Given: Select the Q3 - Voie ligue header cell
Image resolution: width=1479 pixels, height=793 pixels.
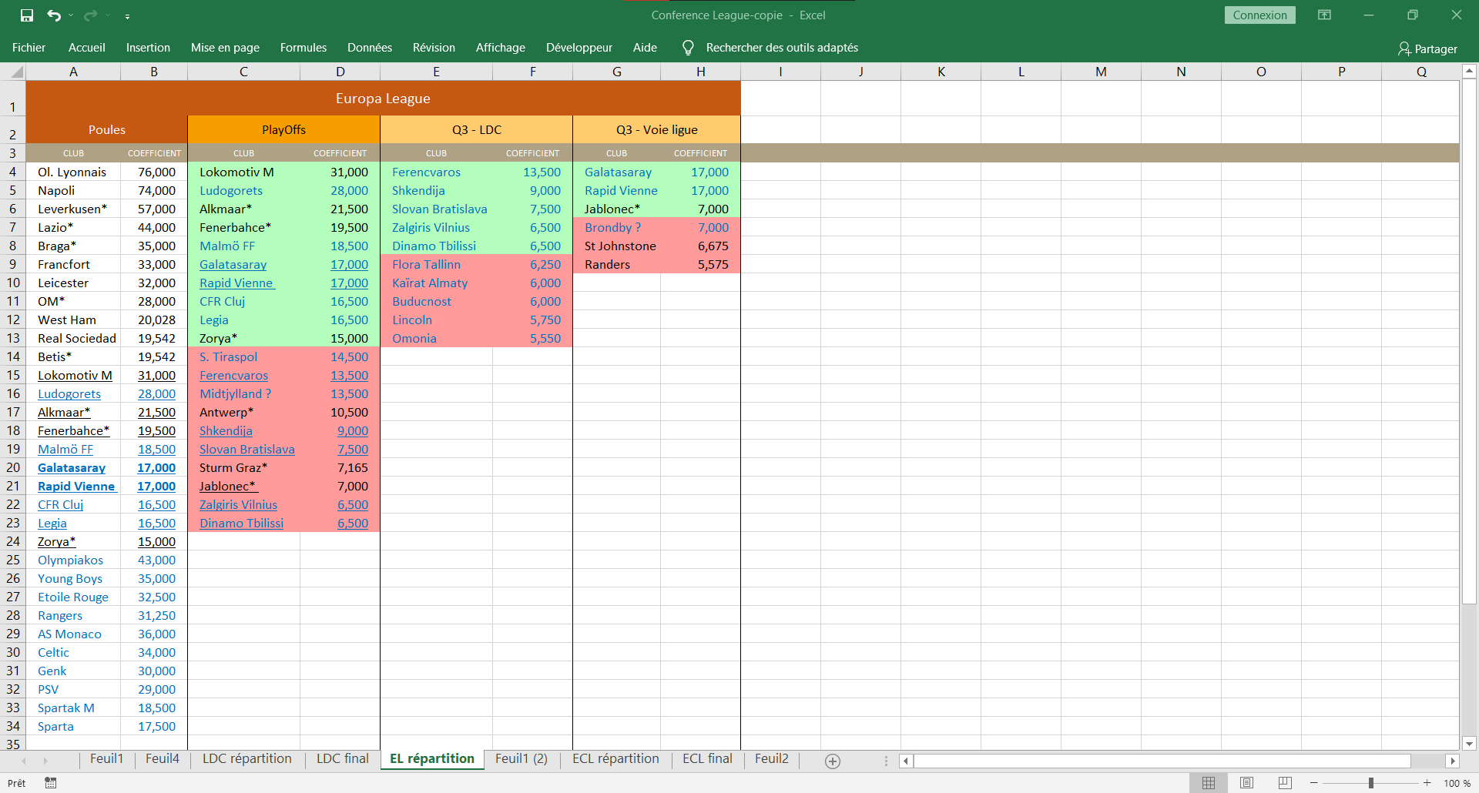Looking at the screenshot, I should click(x=656, y=129).
